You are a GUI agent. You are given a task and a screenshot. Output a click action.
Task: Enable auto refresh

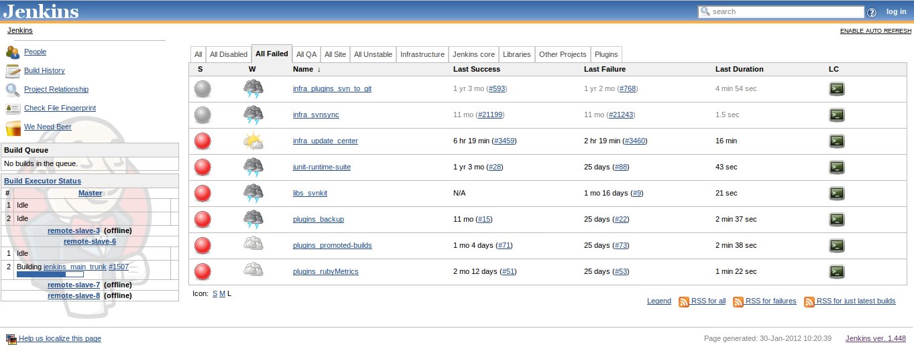click(875, 31)
